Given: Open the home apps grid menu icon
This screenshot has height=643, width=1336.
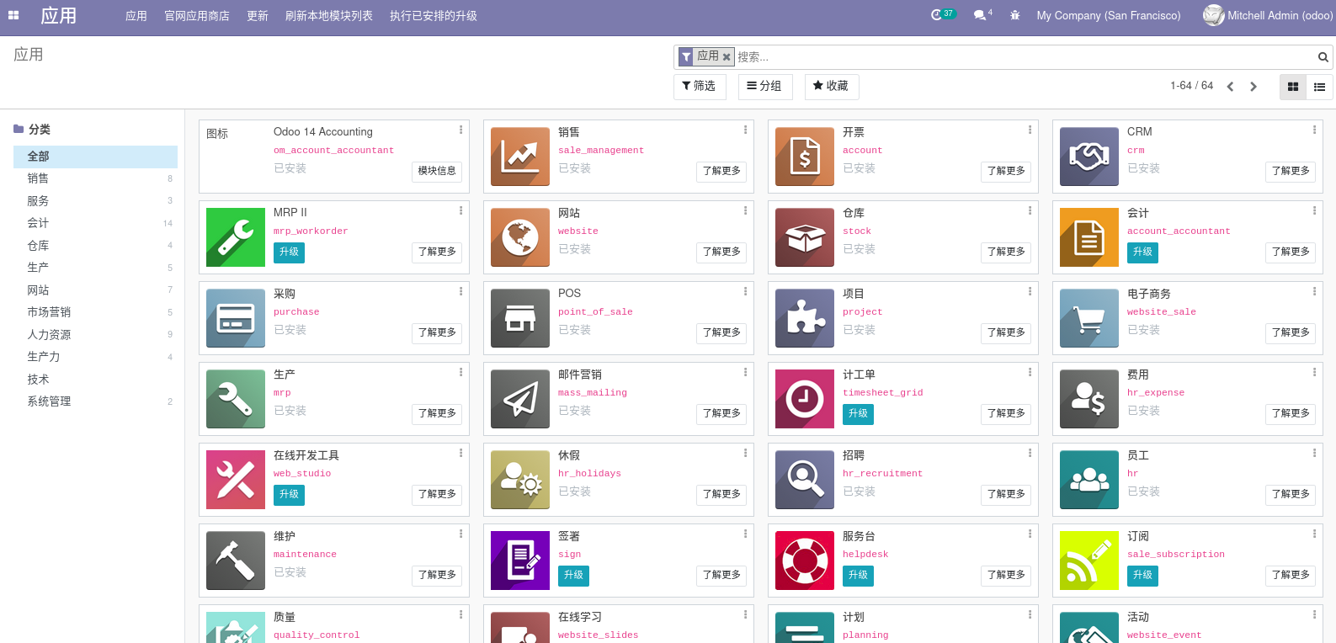Looking at the screenshot, I should click(13, 15).
